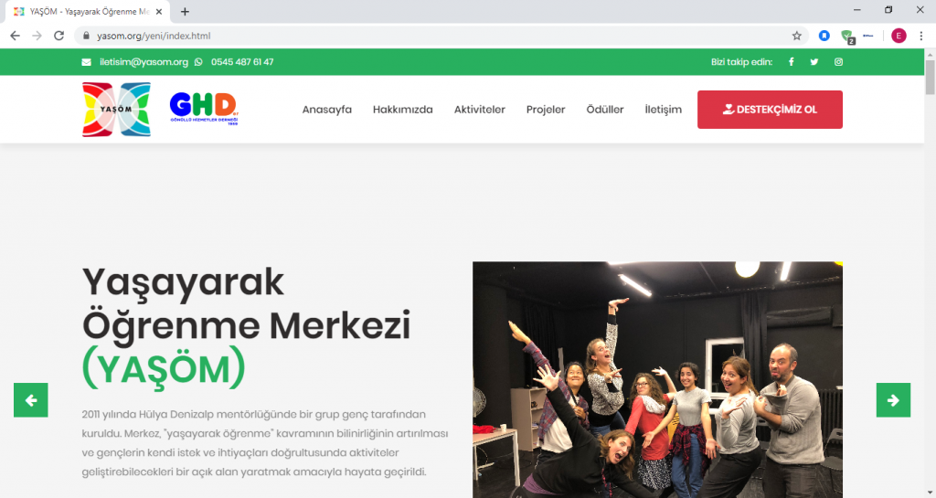Viewport: 936px width, 498px height.
Task: Show the previous slide with the left arrow
Action: 31,400
